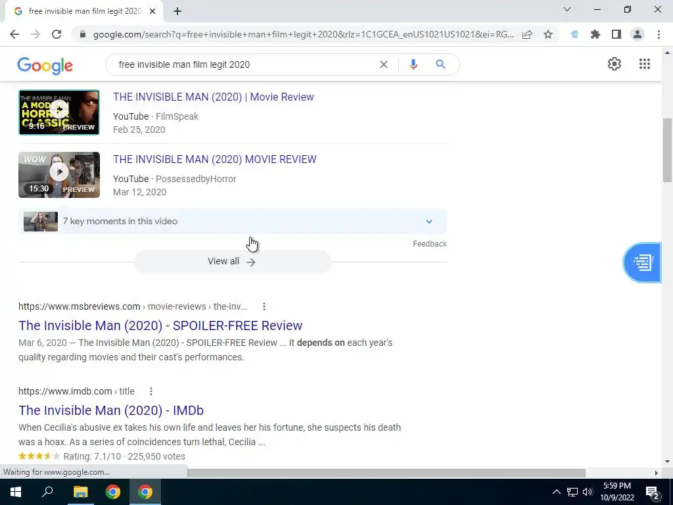Click the key moments small thumbnail
673x505 pixels.
coord(40,222)
